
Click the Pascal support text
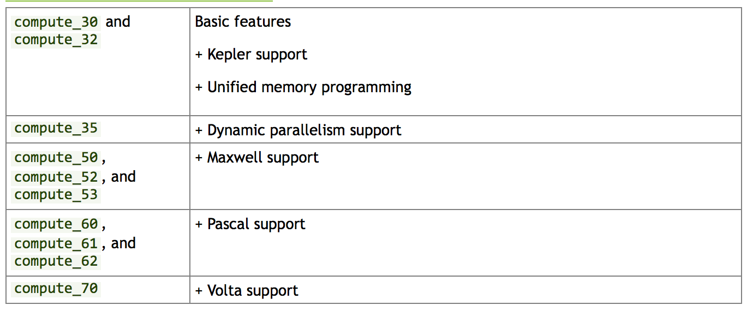click(250, 224)
